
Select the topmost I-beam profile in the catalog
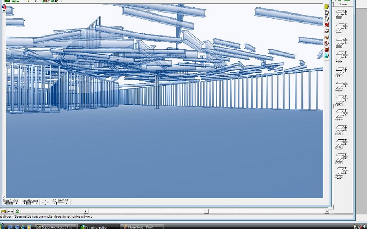341,14
